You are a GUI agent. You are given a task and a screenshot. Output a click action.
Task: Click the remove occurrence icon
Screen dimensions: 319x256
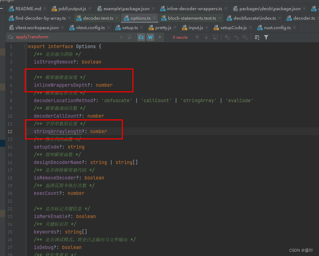click(x=237, y=37)
